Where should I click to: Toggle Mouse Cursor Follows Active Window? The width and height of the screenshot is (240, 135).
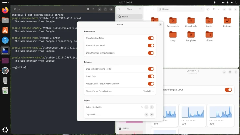[x=151, y=84]
